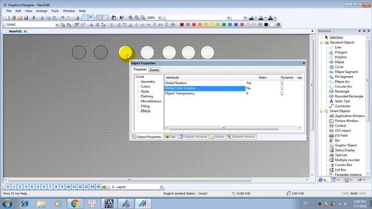Screen dimensions: 372x209
Task: Switch to the Events tab
Action: click(154, 70)
